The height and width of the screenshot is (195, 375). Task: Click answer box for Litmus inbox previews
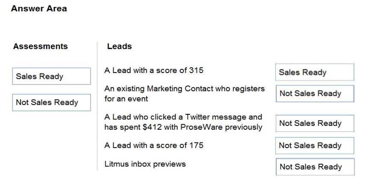pyautogui.click(x=315, y=166)
